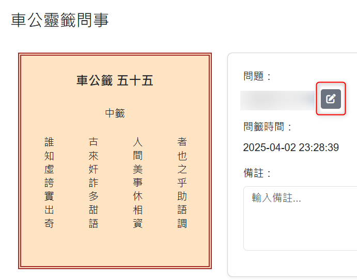Click the poem column starting with 人間
357x280 pixels.
137,183
